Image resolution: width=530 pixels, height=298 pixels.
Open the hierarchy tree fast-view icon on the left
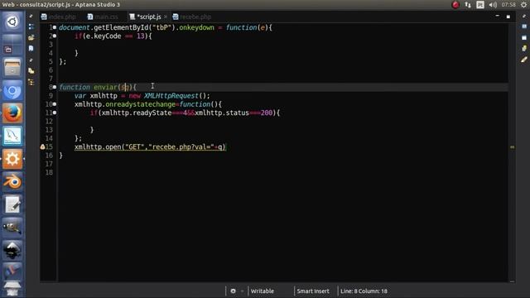point(31,82)
